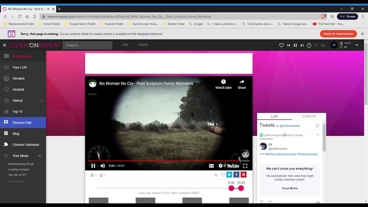Enter fullscreen on the video player
Viewport: 368px width, 207px height.
point(245,166)
